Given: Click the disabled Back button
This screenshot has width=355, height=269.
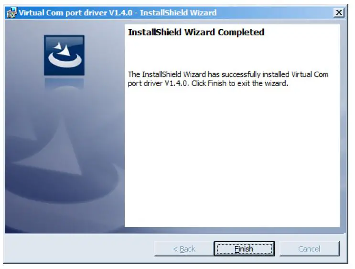Looking at the screenshot, I should point(184,248).
